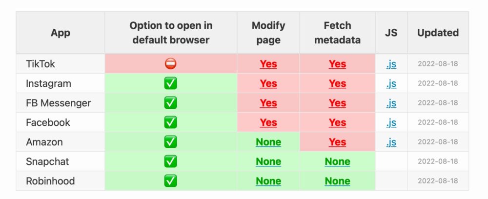Click the red no-entry icon in TikTok row
This screenshot has width=488, height=199.
click(170, 64)
